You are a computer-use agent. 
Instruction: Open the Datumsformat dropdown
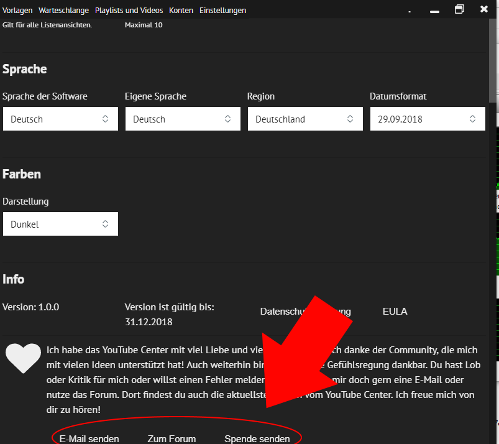pos(427,119)
